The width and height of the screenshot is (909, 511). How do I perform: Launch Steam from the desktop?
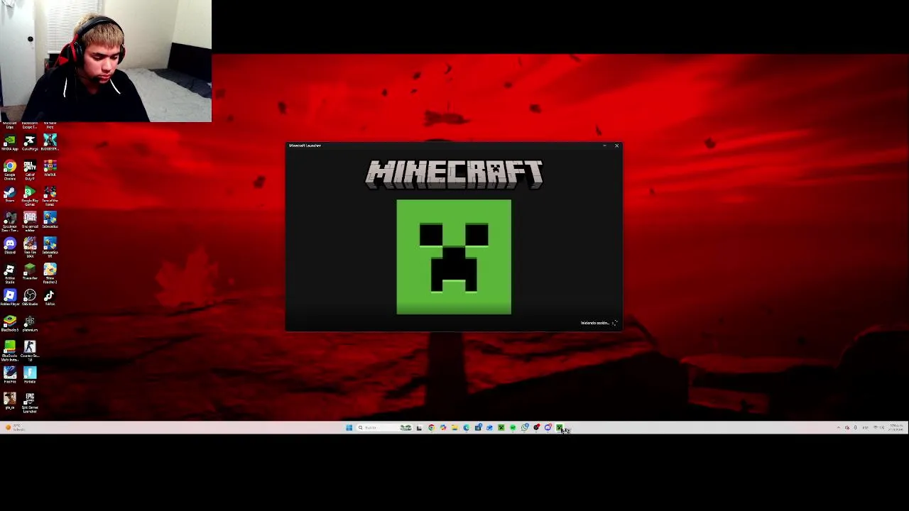click(10, 194)
